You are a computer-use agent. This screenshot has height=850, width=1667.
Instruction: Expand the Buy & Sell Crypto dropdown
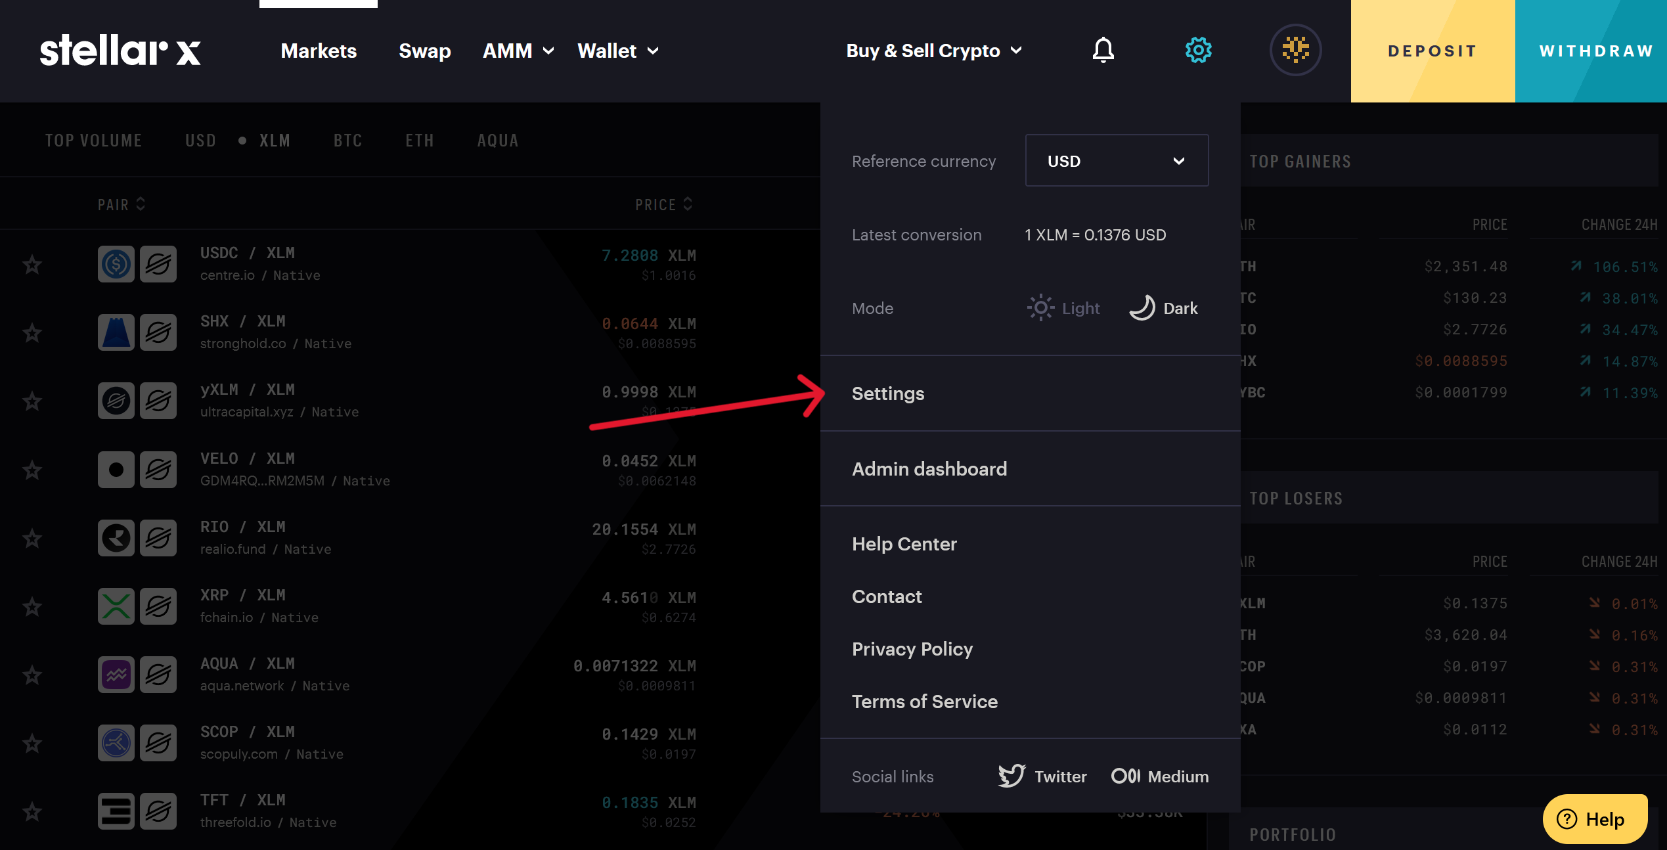pyautogui.click(x=934, y=51)
